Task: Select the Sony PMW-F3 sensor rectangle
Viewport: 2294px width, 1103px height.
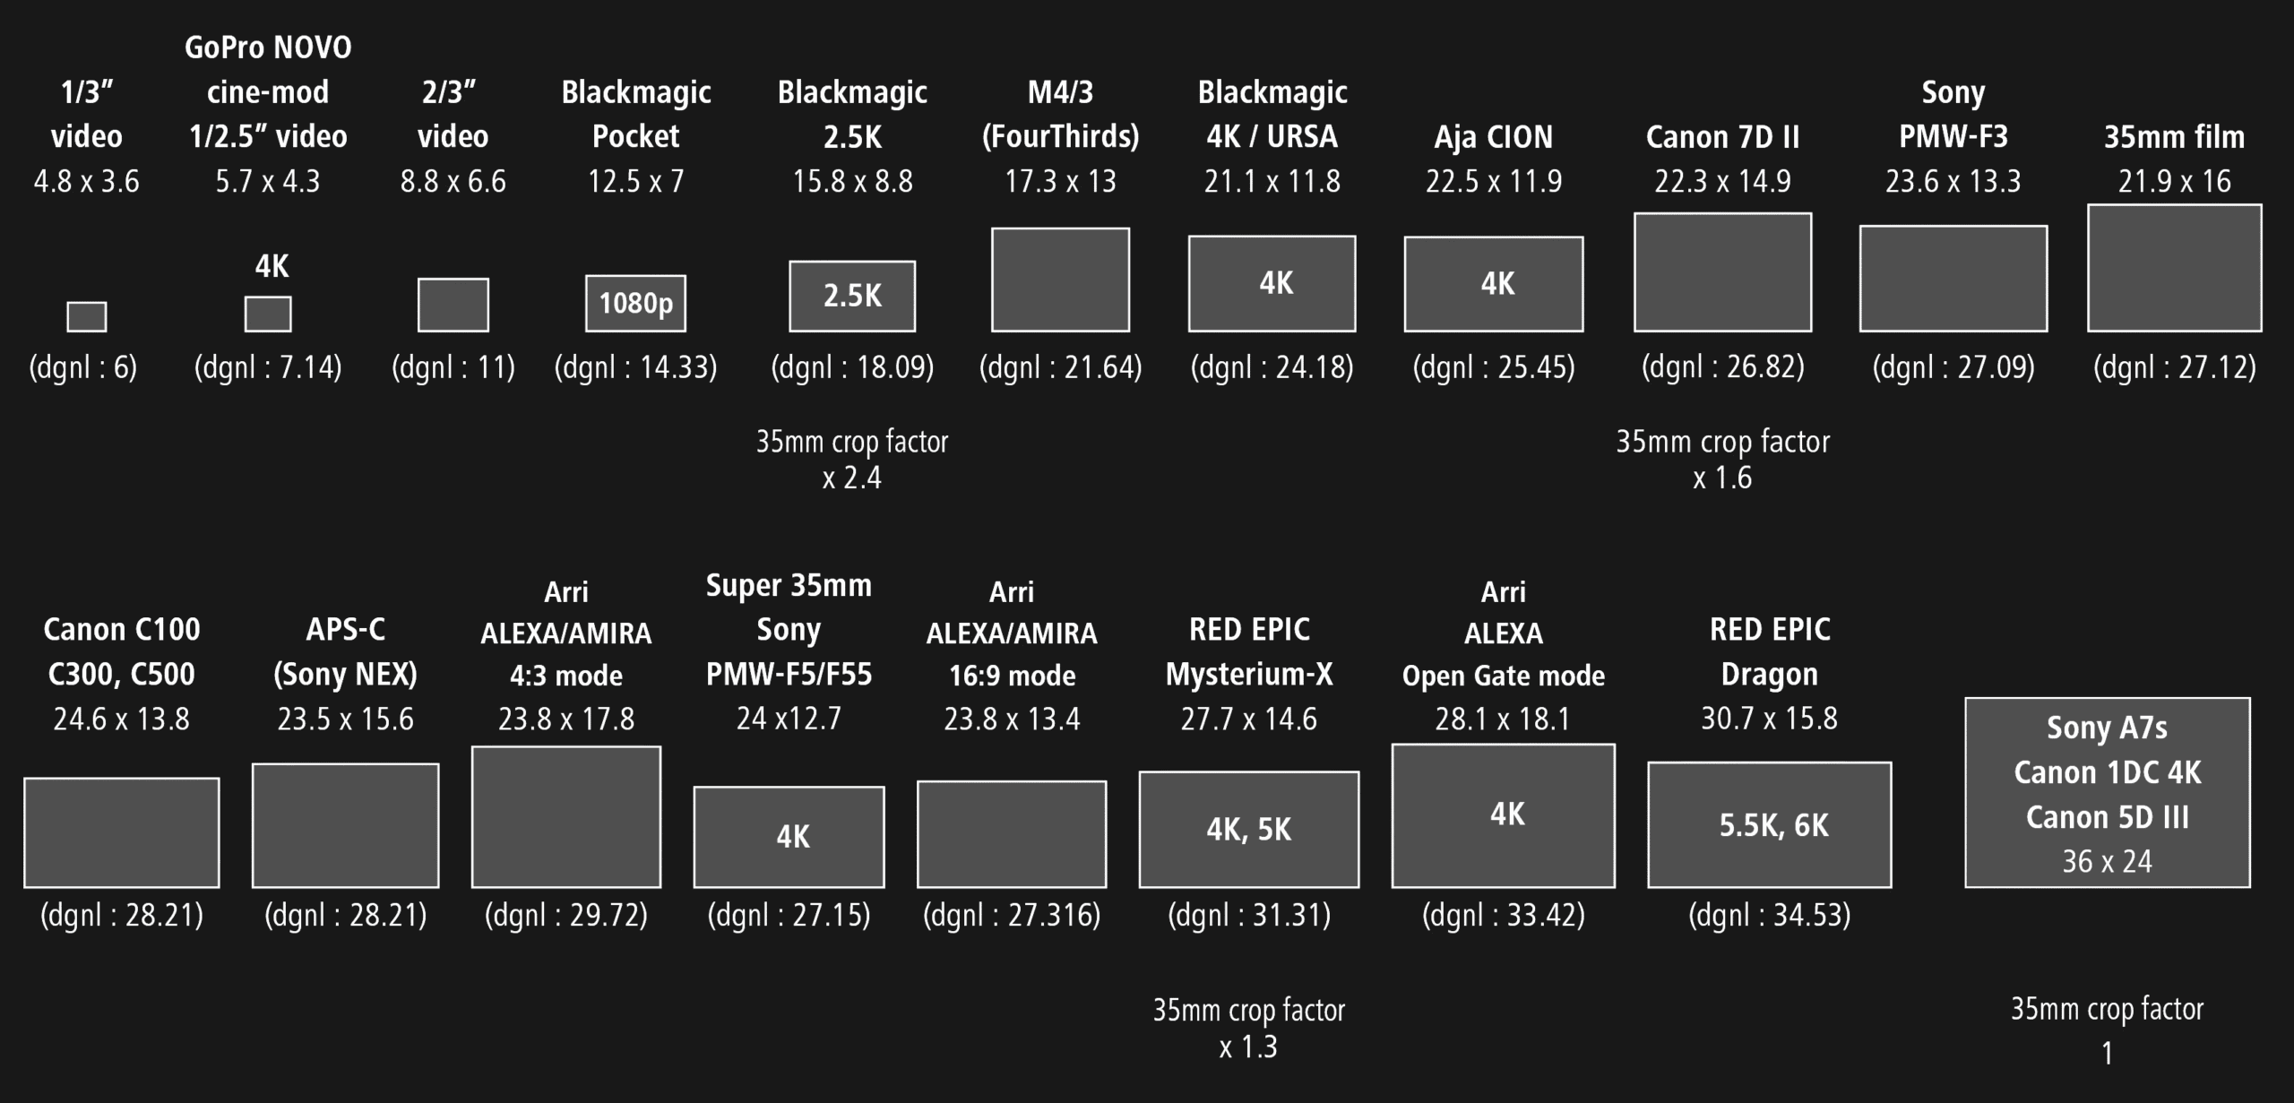Action: (1953, 279)
